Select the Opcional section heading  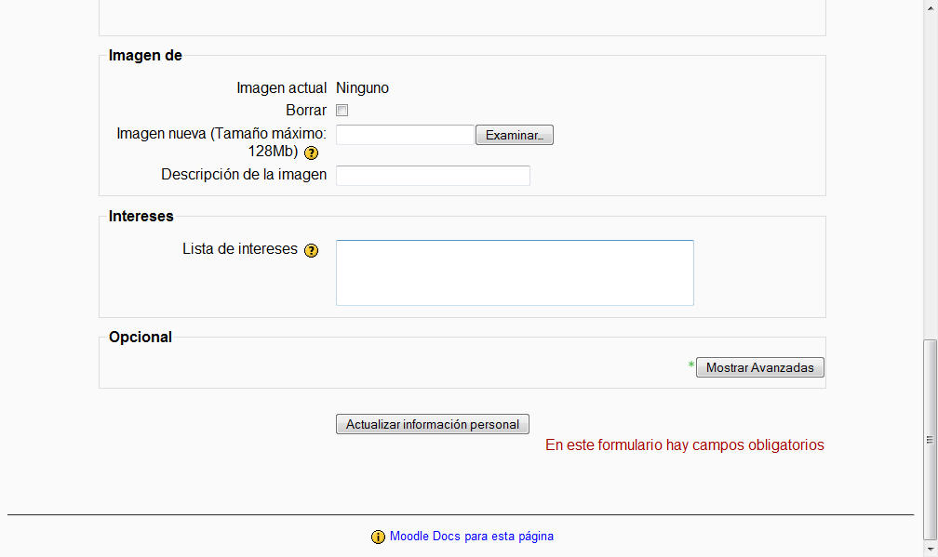pyautogui.click(x=141, y=338)
